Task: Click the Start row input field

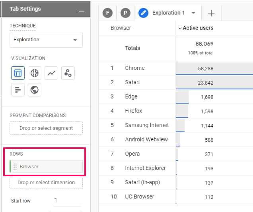Action: (66, 200)
